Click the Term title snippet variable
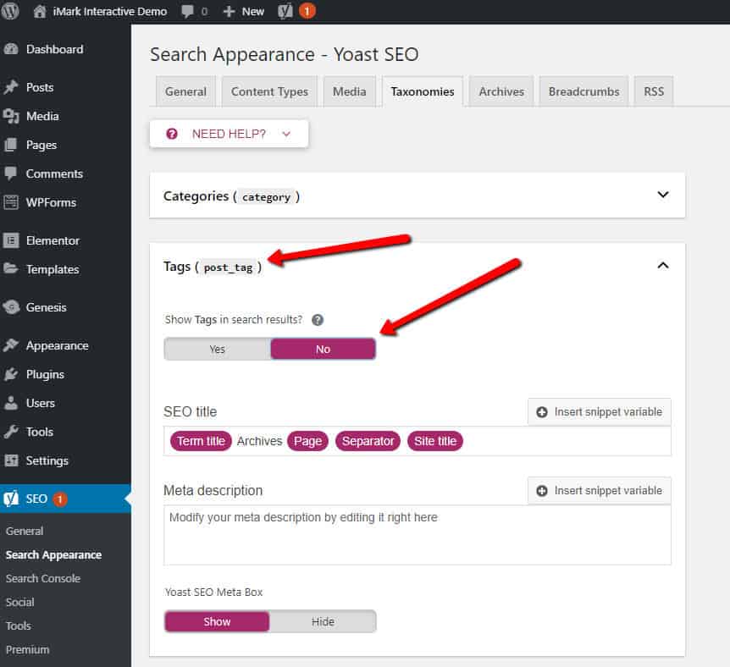The image size is (730, 667). pos(201,441)
